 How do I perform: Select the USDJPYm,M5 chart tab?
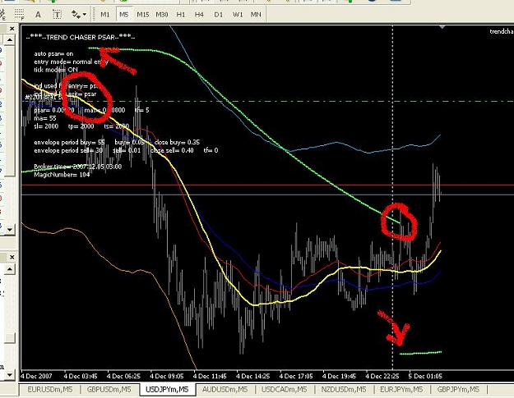click(x=167, y=390)
